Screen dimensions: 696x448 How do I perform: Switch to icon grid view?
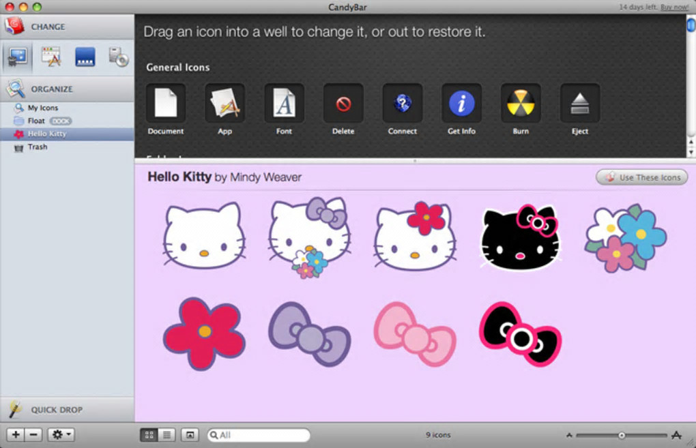149,435
